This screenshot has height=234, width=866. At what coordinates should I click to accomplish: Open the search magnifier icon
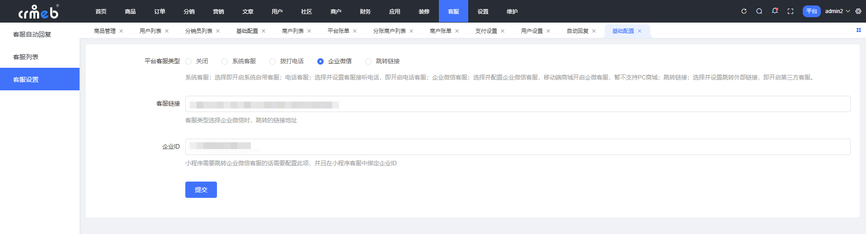pyautogui.click(x=759, y=11)
